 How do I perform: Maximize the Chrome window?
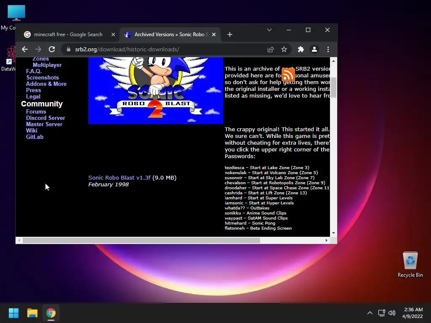coord(308,30)
